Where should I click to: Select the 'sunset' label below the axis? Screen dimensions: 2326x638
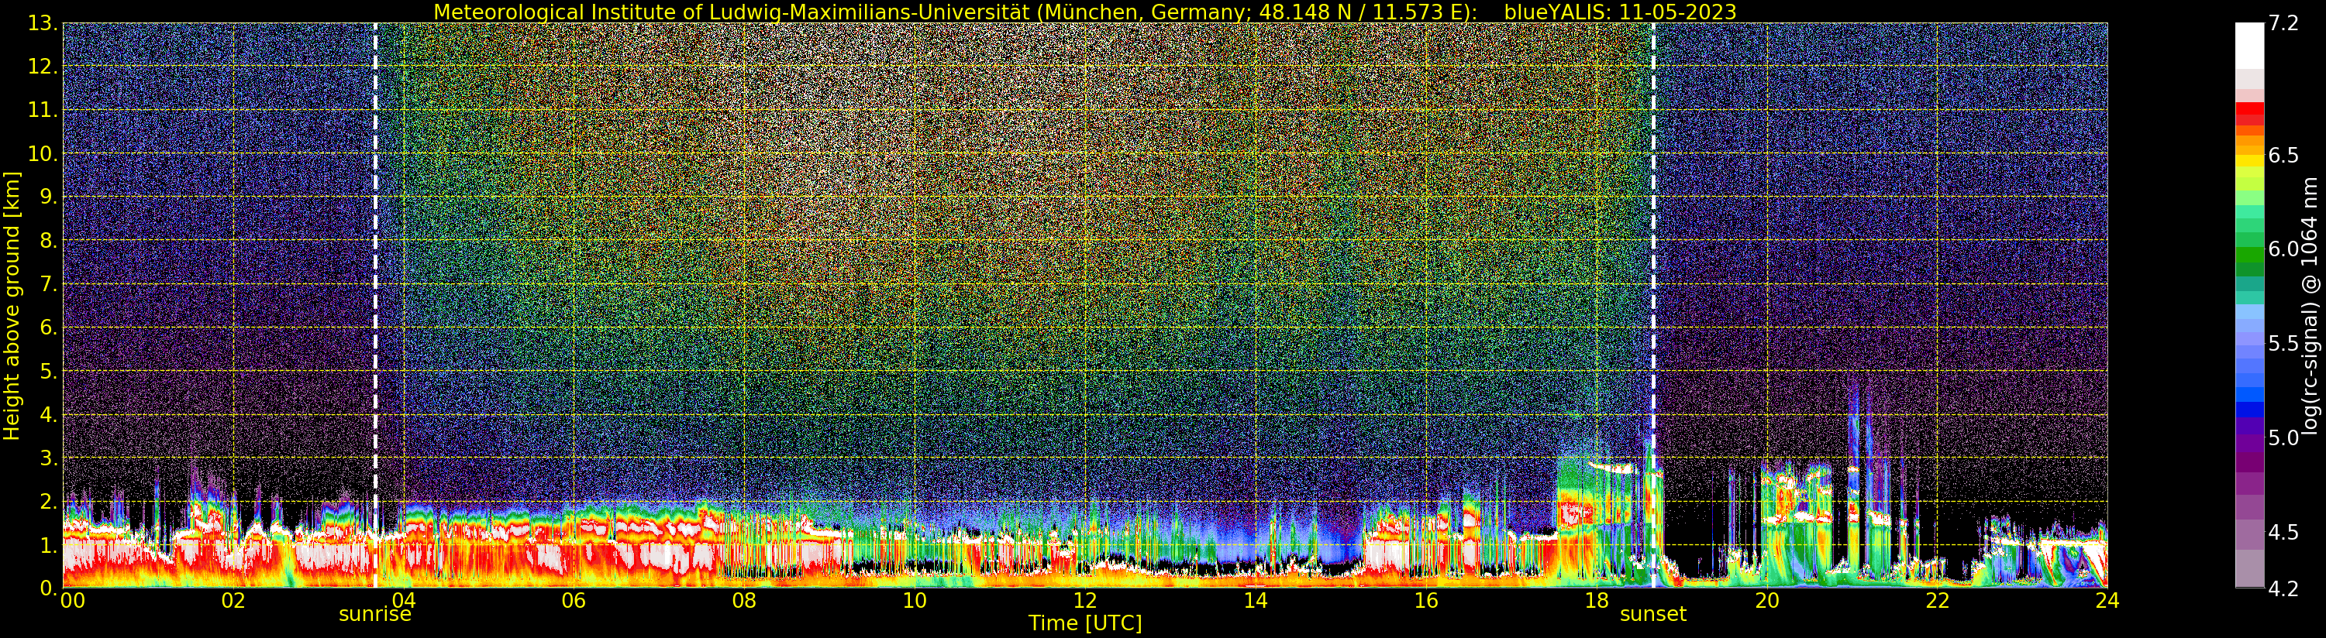click(1653, 615)
